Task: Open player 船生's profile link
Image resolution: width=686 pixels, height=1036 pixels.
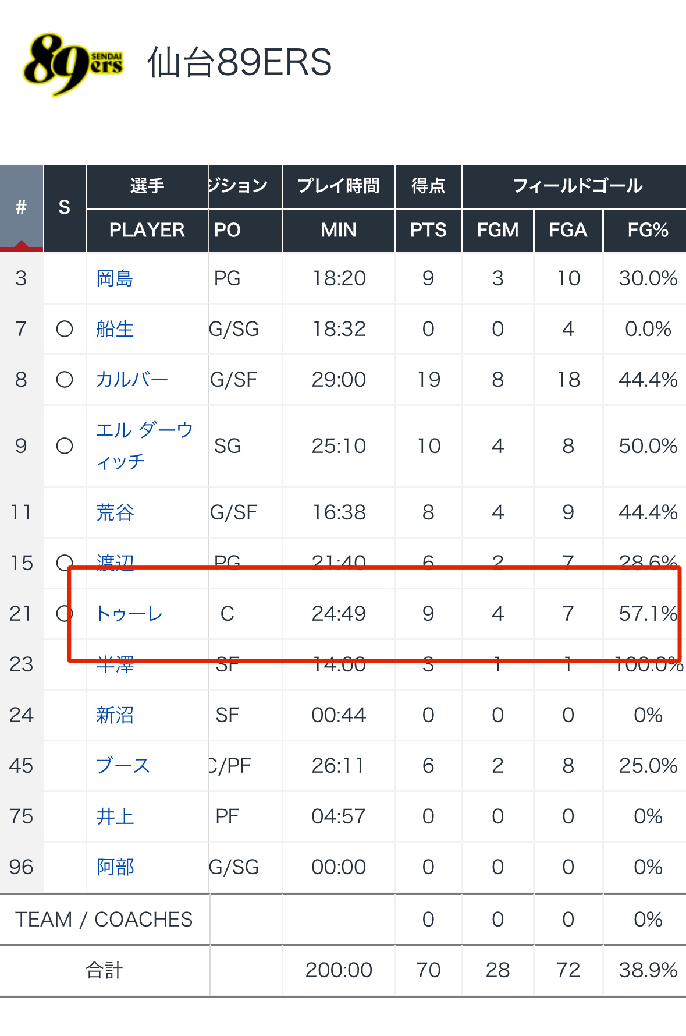Action: [115, 329]
